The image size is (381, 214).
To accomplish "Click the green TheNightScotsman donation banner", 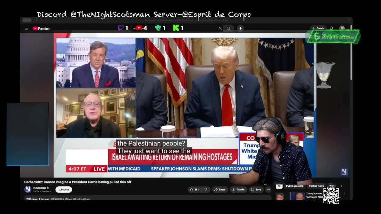I will [333, 37].
